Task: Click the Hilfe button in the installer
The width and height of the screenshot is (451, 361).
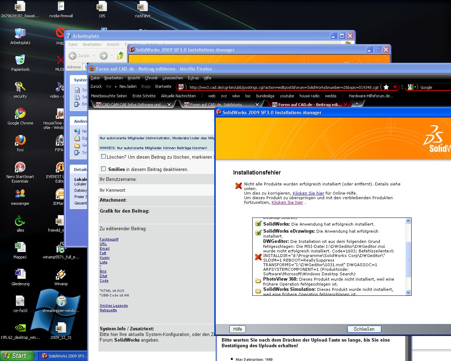Action: tap(237, 329)
